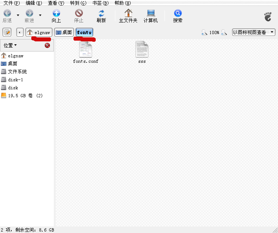Zoom in with the right magnifier icon
The width and height of the screenshot is (278, 233).
click(224, 32)
